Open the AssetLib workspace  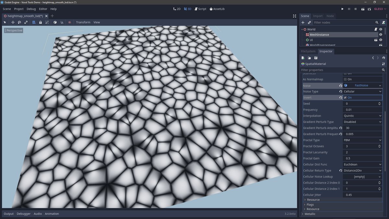coord(217,9)
